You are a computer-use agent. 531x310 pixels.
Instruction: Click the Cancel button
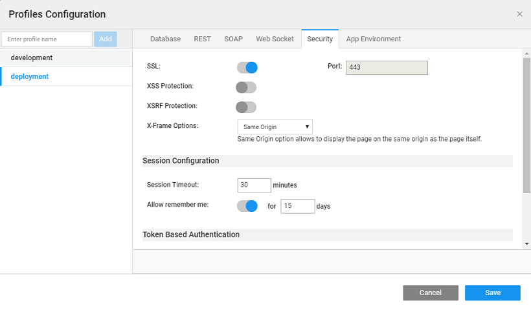tap(430, 293)
